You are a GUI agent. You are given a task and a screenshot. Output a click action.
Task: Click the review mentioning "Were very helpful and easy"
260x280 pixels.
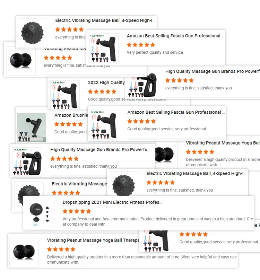[x=142, y=260]
